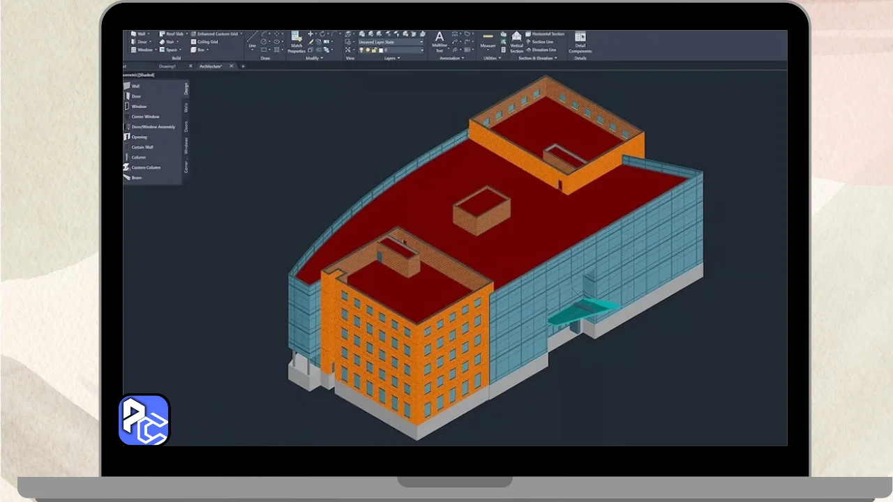This screenshot has height=502, width=893.
Task: Toggle the layer lightbulb on/off icon
Action: click(x=361, y=50)
